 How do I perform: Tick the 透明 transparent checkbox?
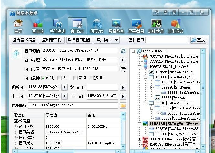click(92, 78)
